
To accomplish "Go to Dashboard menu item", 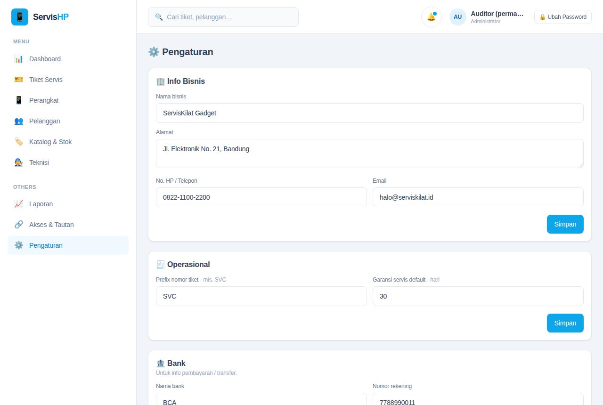I will (x=68, y=59).
